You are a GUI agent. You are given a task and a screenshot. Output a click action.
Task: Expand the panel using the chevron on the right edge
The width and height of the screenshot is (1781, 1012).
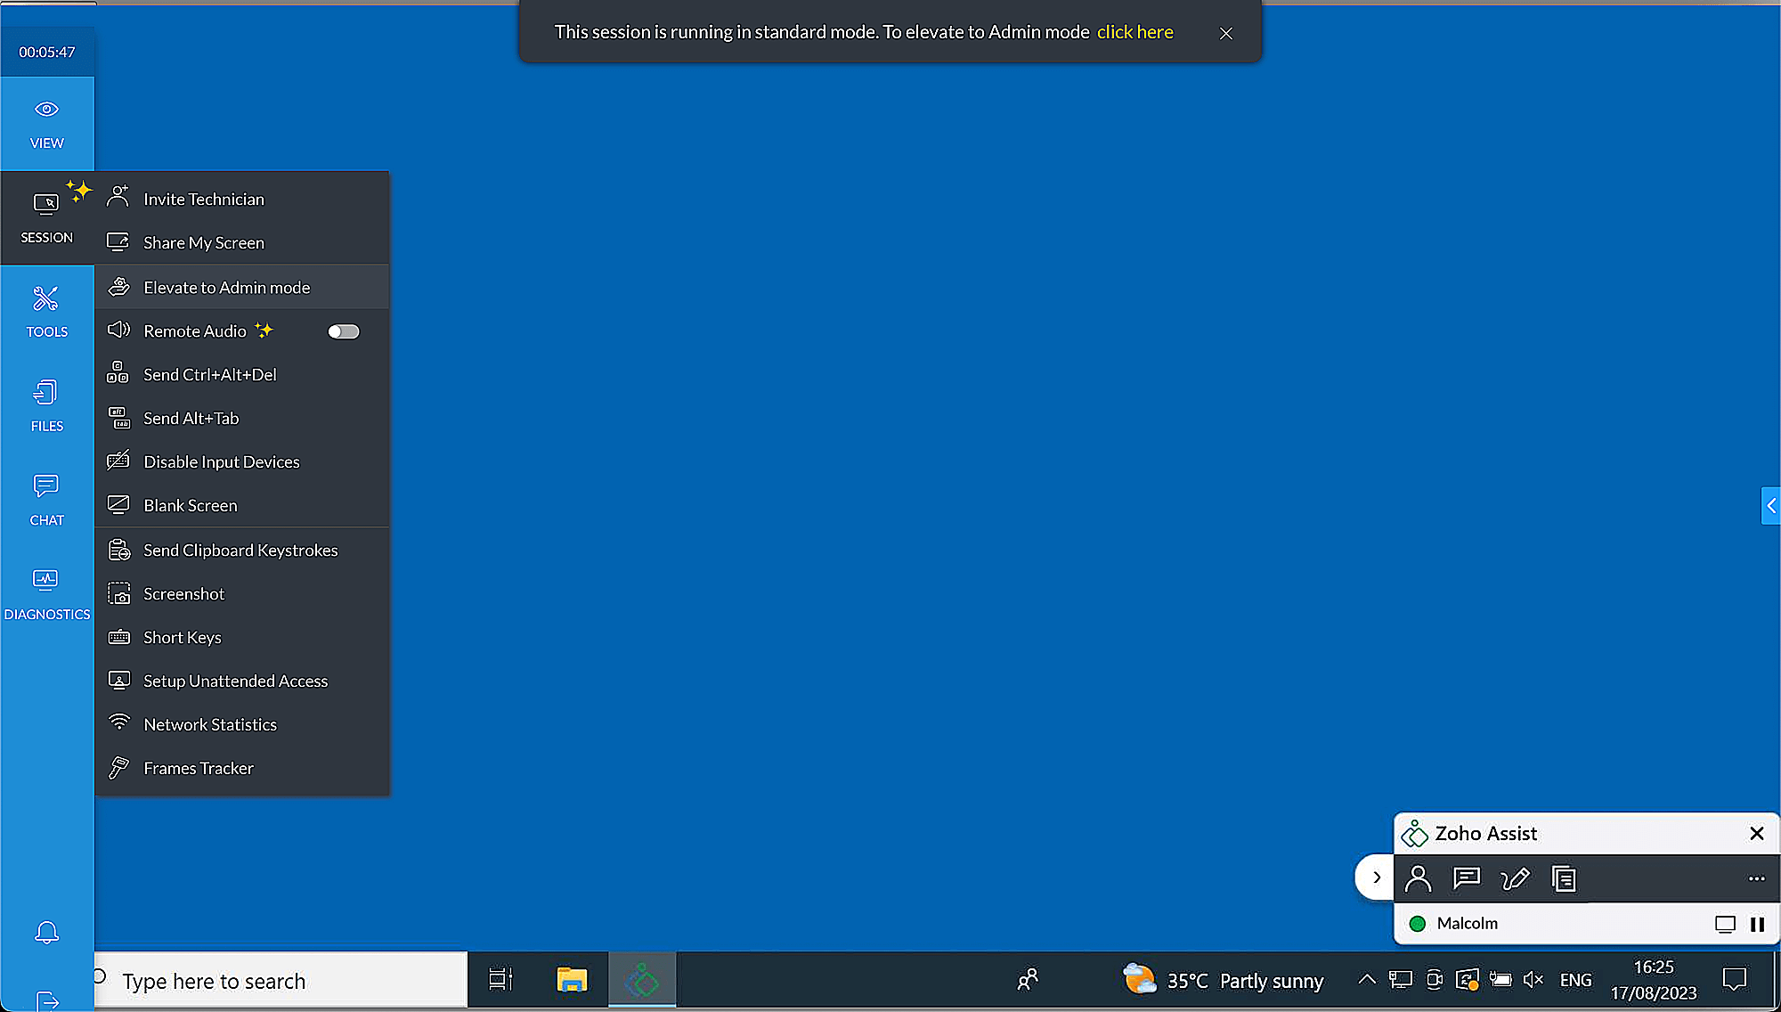(1771, 505)
